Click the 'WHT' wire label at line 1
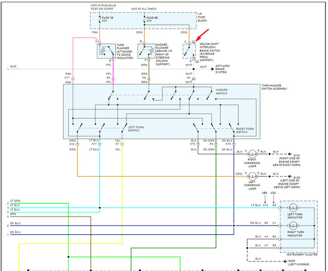This screenshot has width=328, height=271. (x=13, y=67)
